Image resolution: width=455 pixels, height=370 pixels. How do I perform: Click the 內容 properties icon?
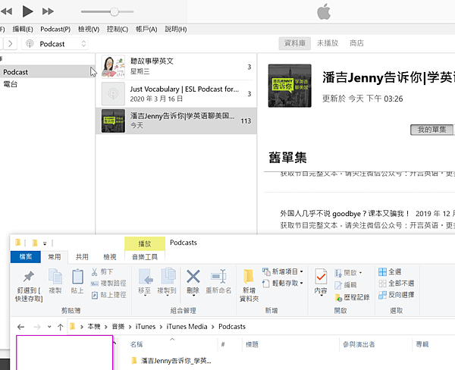(x=321, y=277)
